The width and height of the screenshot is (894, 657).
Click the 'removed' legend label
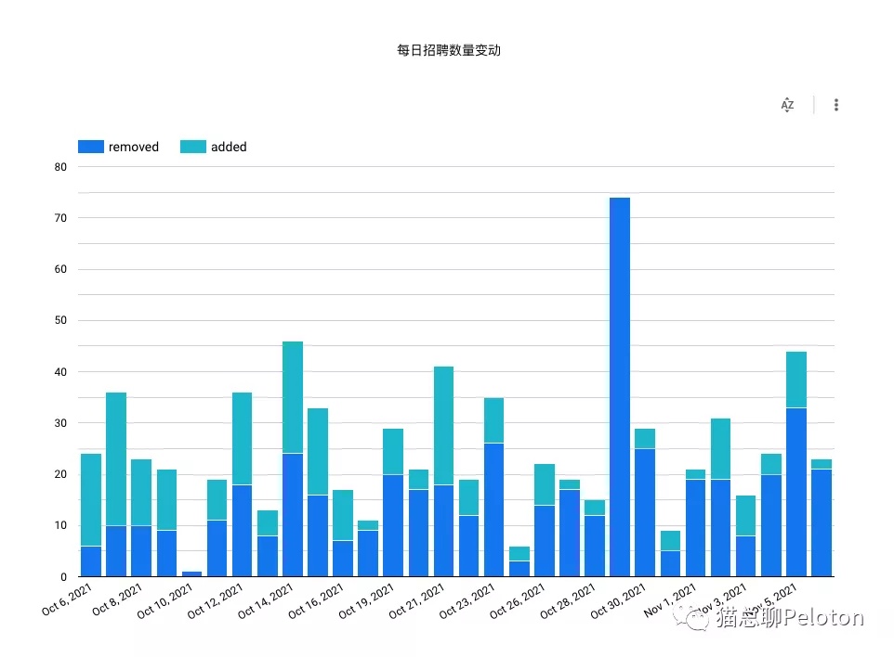coord(134,147)
